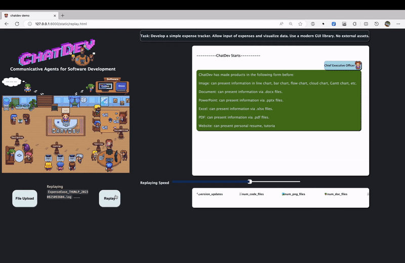Click the num_doc_files statistic
This screenshot has width=405, height=263.
[x=336, y=194]
